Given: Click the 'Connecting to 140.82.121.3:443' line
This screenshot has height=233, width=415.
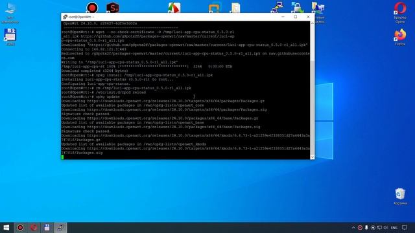Looking at the screenshot, I should 93,49.
